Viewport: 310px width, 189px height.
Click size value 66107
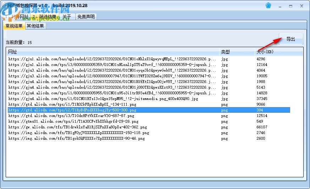point(262,127)
